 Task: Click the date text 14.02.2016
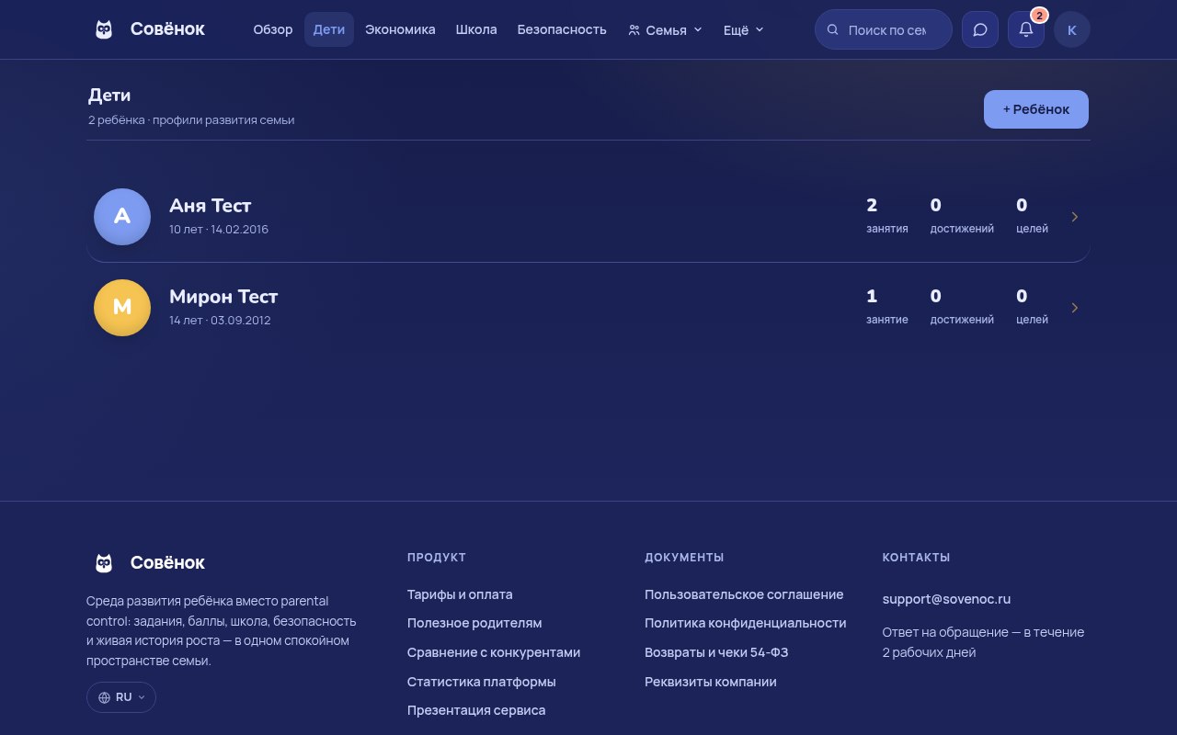pyautogui.click(x=240, y=230)
